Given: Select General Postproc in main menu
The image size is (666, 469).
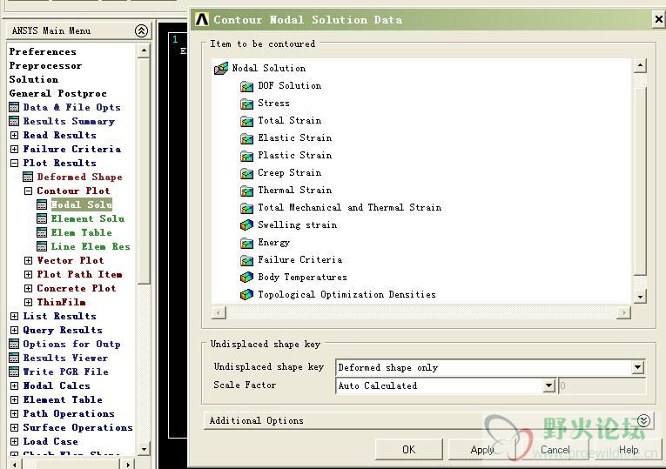Looking at the screenshot, I should 57,93.
